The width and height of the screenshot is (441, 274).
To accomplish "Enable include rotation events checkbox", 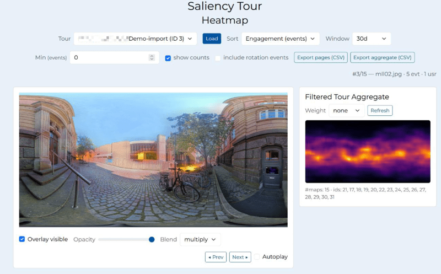I will [x=218, y=58].
